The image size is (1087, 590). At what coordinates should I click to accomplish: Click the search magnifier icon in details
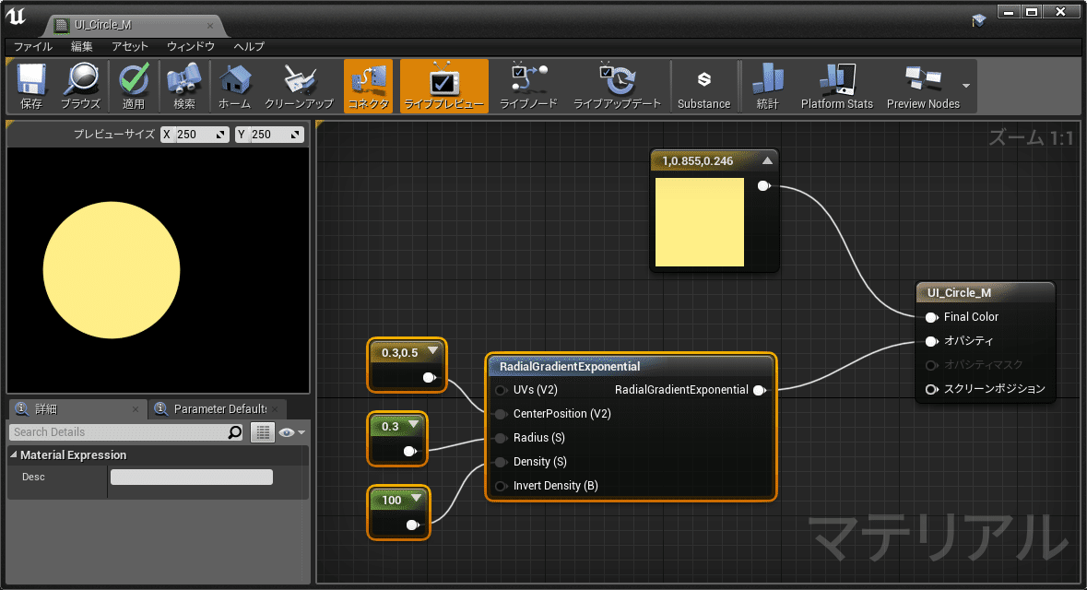coord(235,432)
